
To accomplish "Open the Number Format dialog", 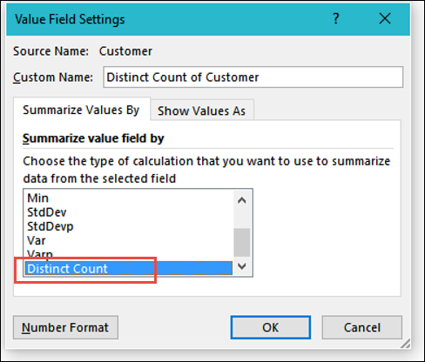I will [x=65, y=327].
